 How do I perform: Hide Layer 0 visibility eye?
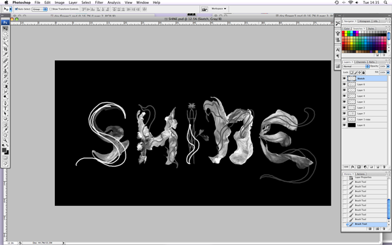[x=344, y=125]
